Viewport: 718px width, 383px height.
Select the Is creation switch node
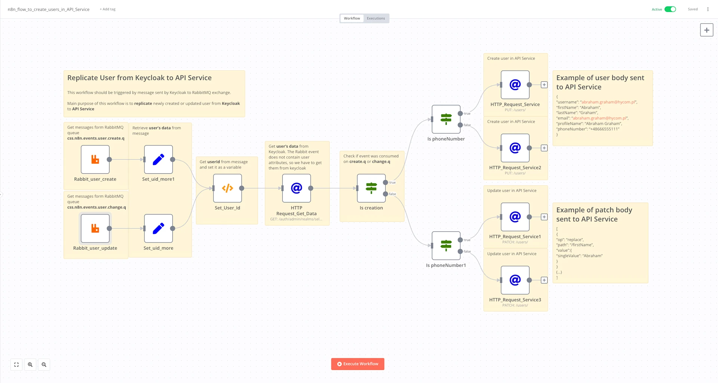371,188
